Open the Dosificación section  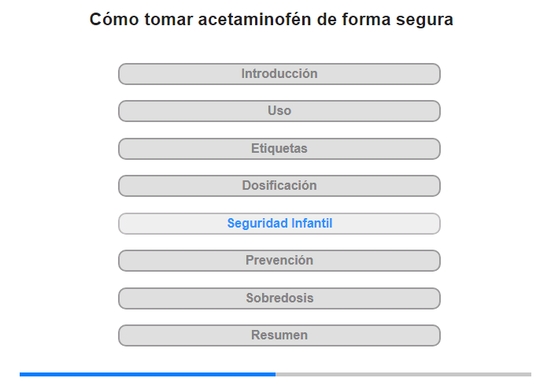(x=279, y=186)
